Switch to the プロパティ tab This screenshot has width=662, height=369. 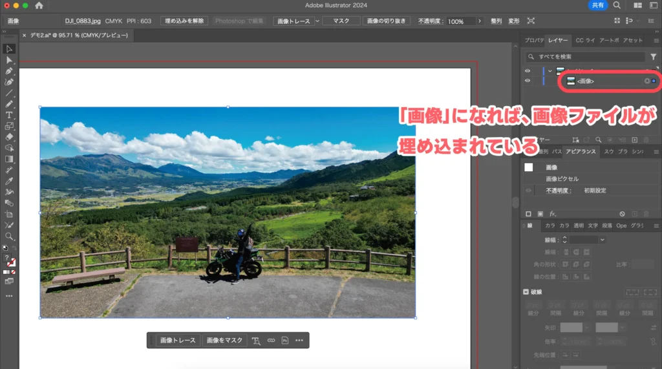pyautogui.click(x=534, y=40)
